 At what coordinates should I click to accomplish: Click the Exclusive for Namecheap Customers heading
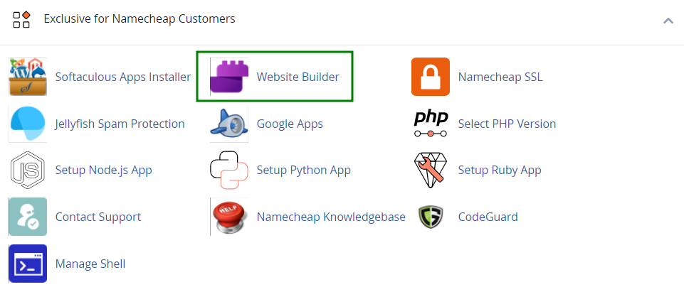coord(140,18)
